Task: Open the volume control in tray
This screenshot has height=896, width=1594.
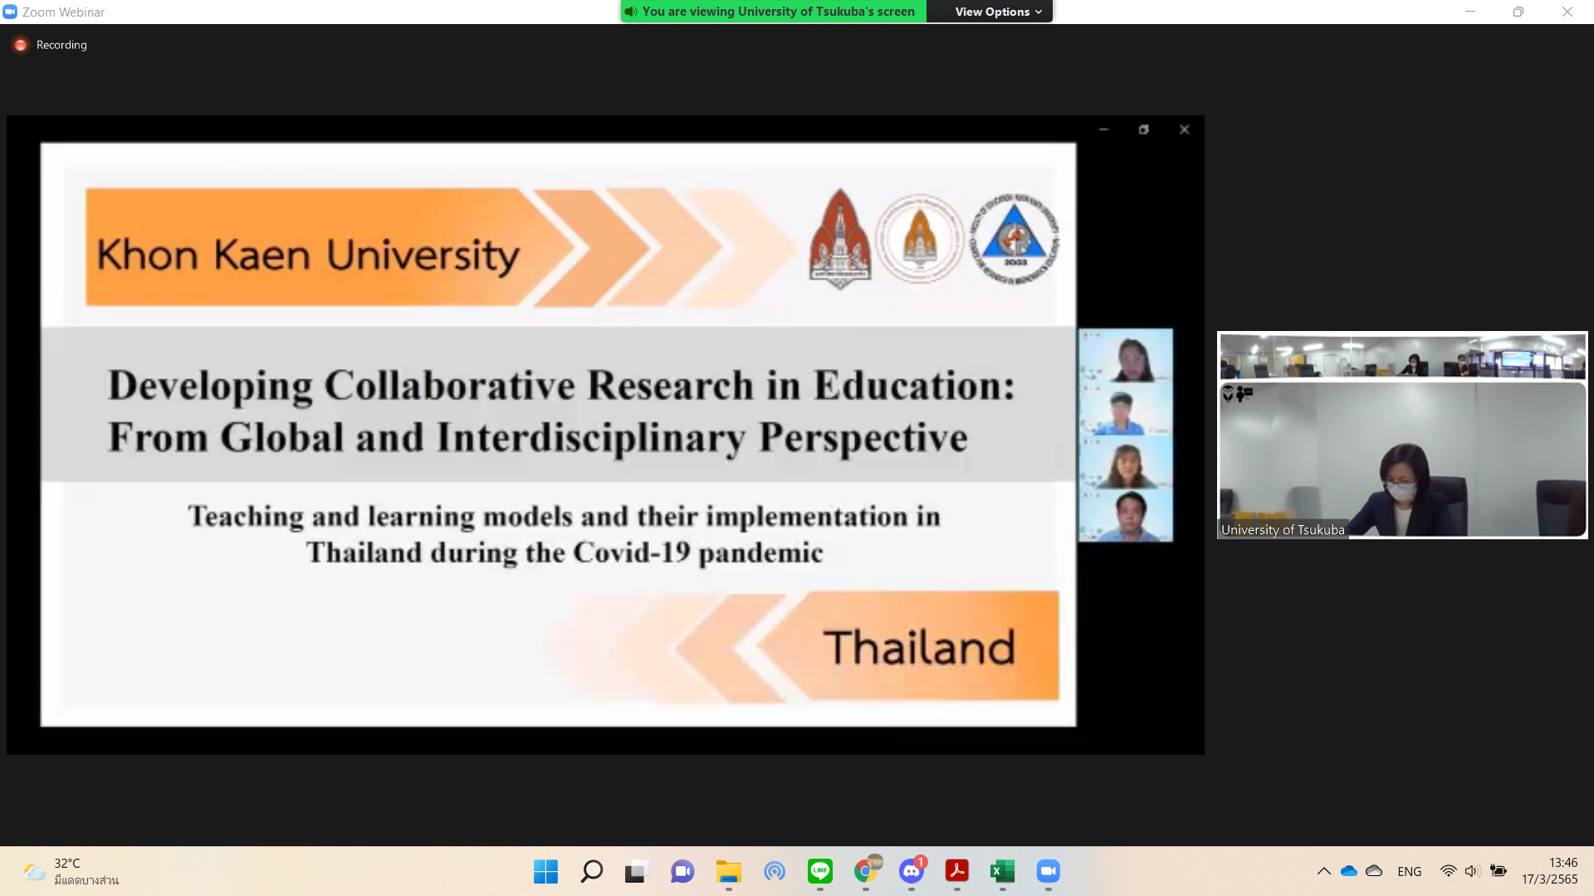Action: pos(1472,871)
